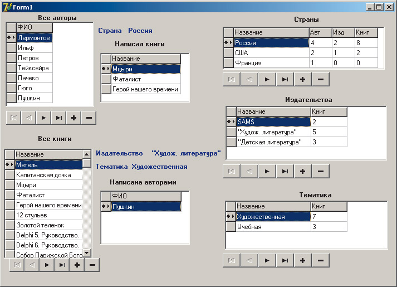This screenshot has height=287, width=397.
Task: Delete country with minus button under Страны
Action: pos(321,80)
